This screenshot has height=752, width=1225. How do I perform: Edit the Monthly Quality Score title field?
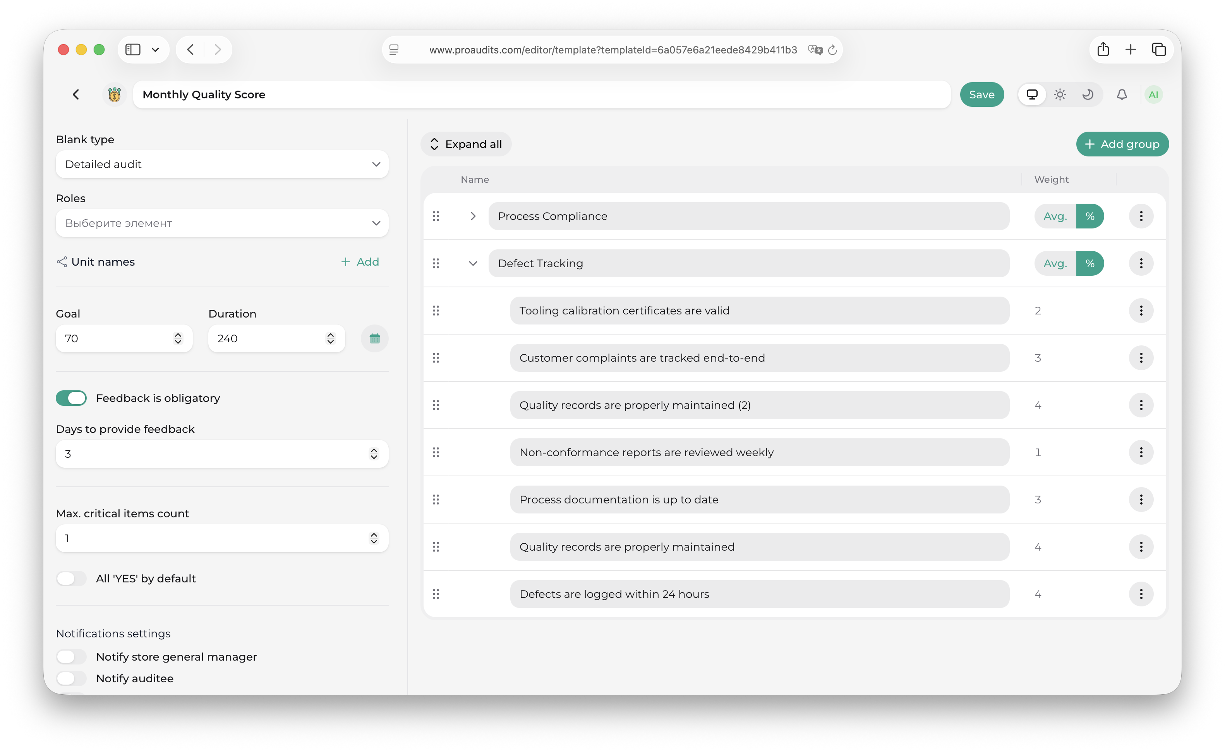(541, 94)
